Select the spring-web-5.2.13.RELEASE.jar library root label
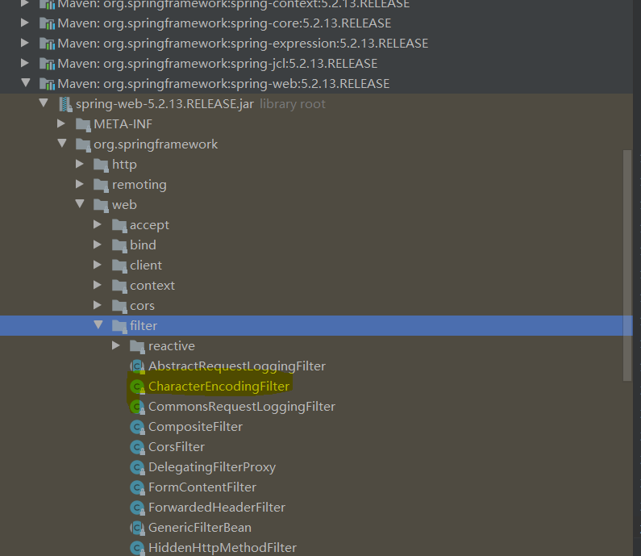The height and width of the screenshot is (556, 641). (x=164, y=103)
